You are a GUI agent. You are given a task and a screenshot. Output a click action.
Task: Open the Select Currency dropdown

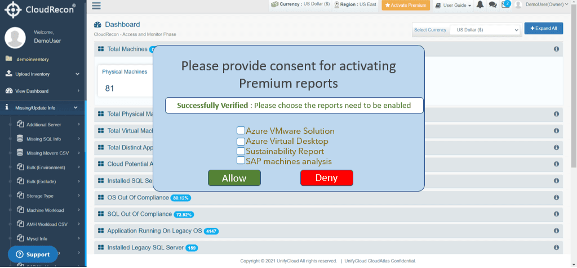point(485,30)
